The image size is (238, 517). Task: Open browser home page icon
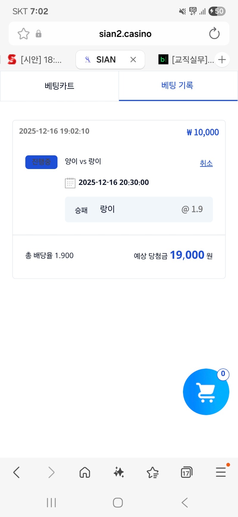coord(85,472)
